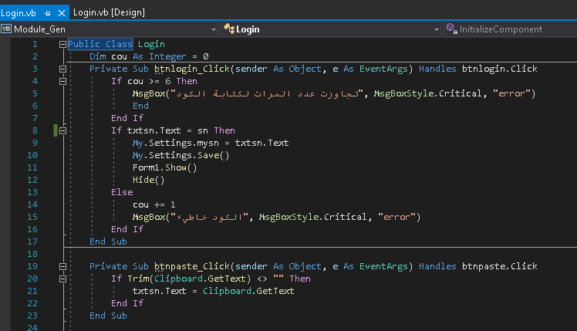Click 'End If' on line 7
577x331 pixels.
(127, 118)
